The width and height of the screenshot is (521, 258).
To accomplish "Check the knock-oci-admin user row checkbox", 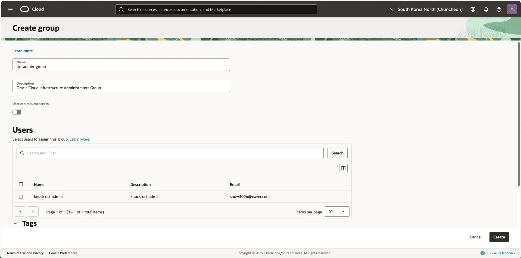I will pyautogui.click(x=21, y=196).
